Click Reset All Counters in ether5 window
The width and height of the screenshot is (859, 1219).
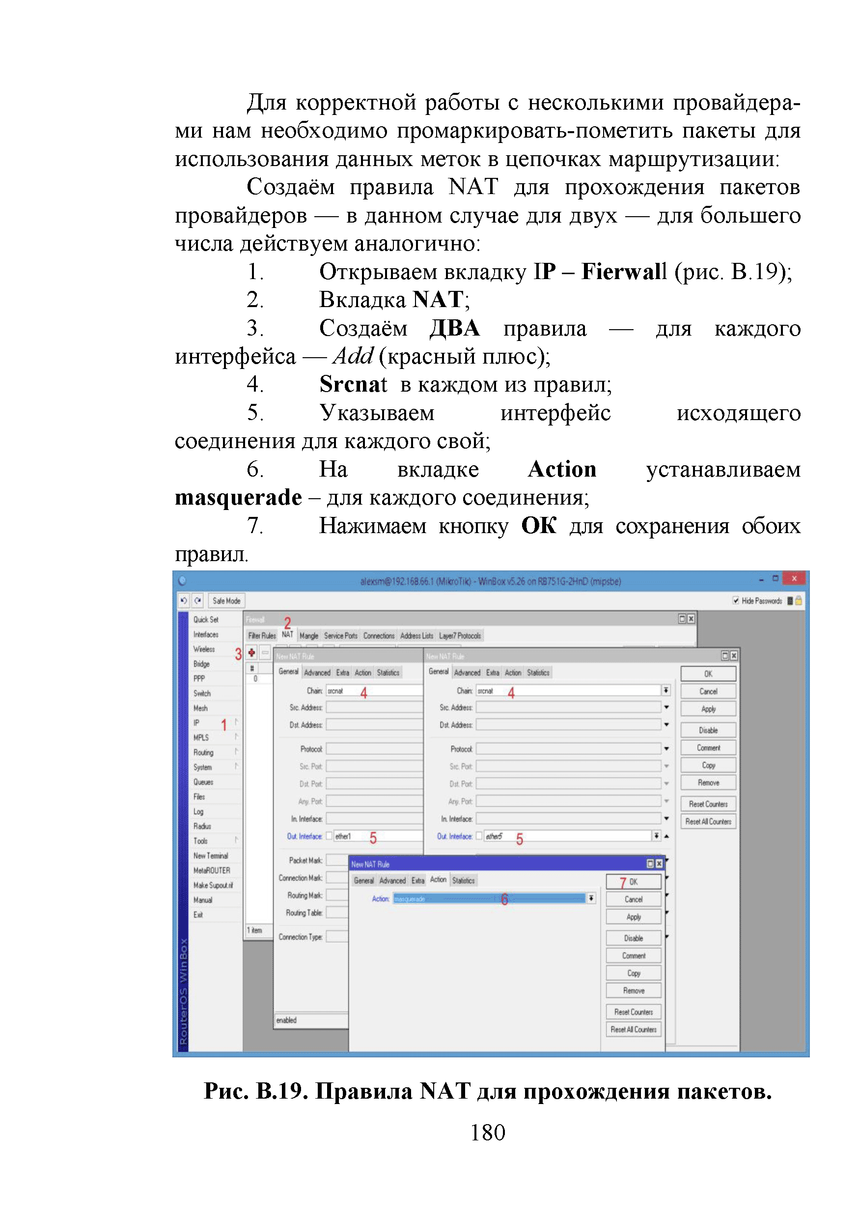[x=708, y=822]
